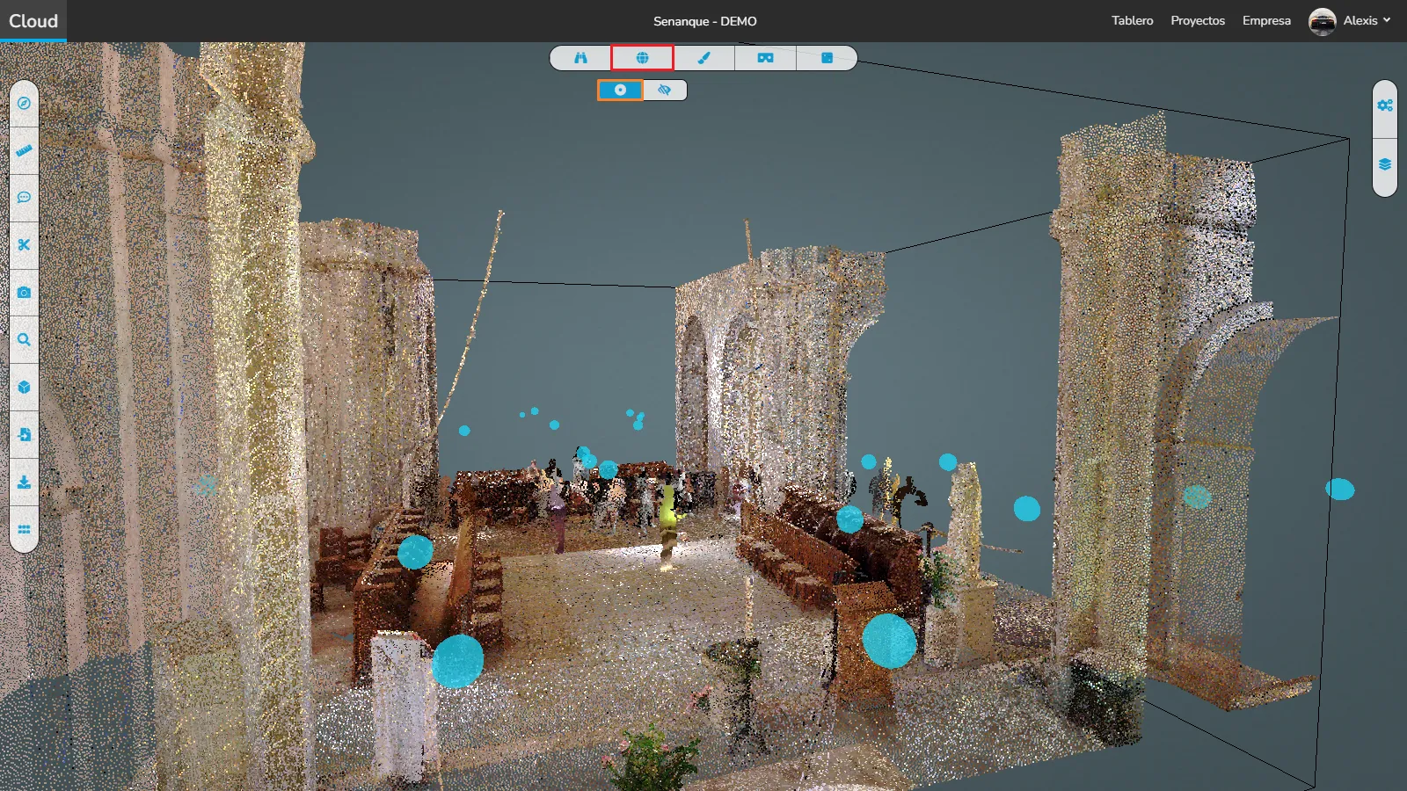Go to Tablero page

(1132, 20)
